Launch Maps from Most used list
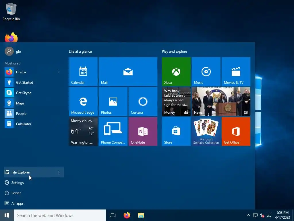 [34, 103]
